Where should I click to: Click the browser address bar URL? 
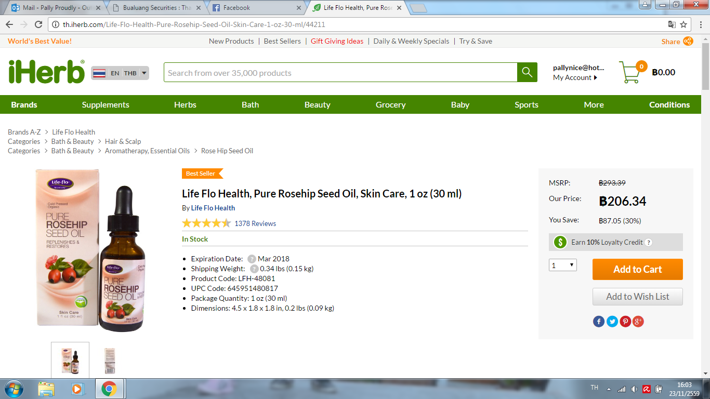point(195,24)
